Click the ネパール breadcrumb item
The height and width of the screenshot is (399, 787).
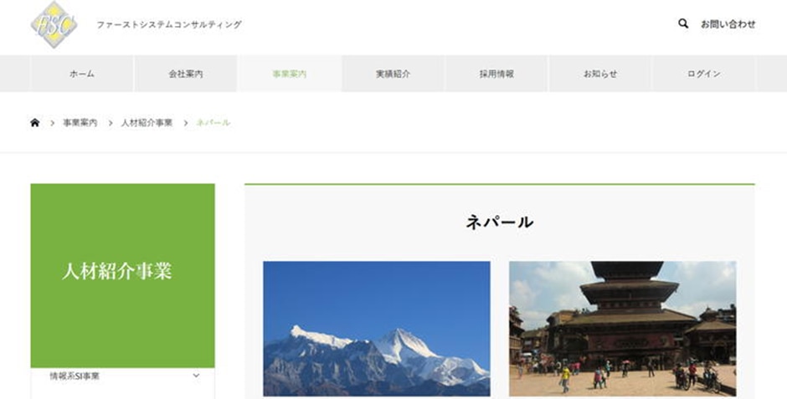point(213,123)
